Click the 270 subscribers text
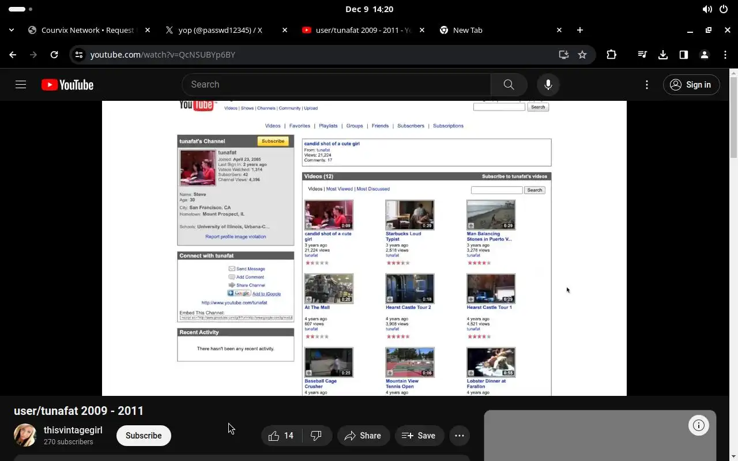 68,442
